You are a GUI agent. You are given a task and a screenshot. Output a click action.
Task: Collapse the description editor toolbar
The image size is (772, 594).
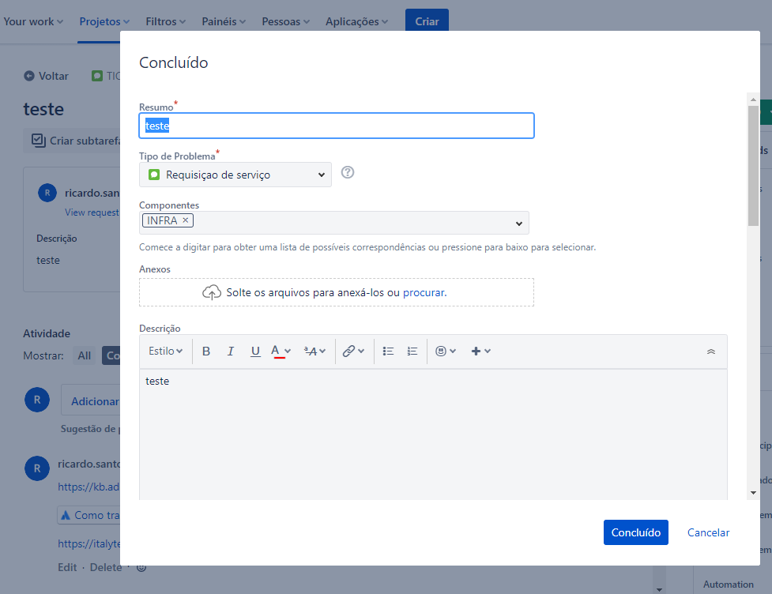[711, 352]
